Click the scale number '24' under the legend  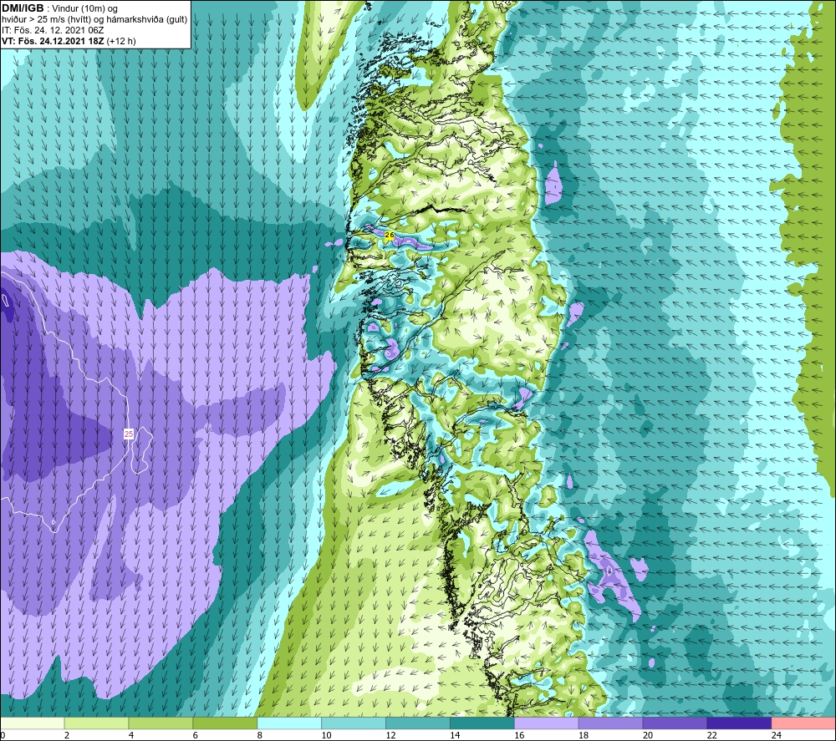pyautogui.click(x=777, y=735)
